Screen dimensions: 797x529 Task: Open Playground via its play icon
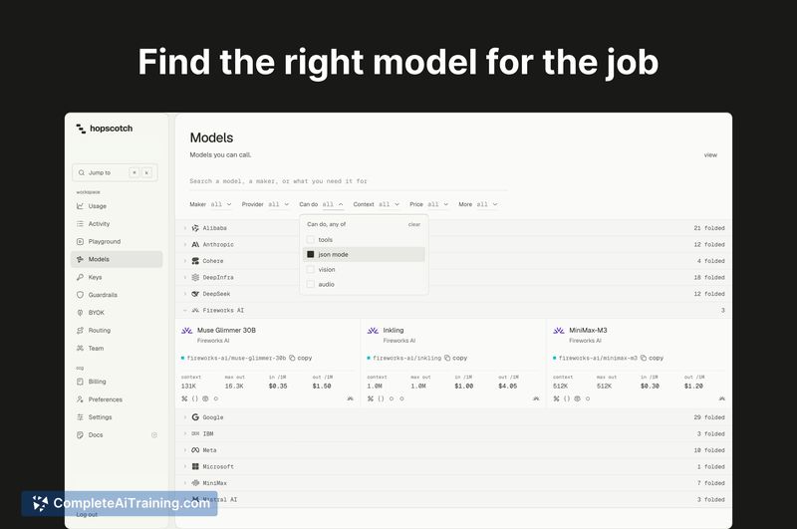tap(80, 241)
